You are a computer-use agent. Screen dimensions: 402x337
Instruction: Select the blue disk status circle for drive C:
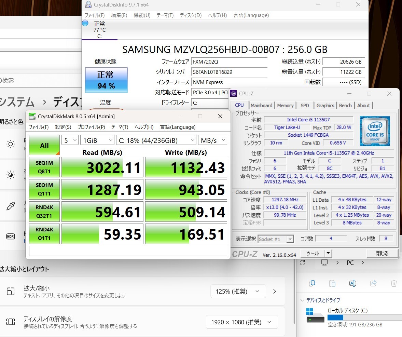tap(85, 23)
